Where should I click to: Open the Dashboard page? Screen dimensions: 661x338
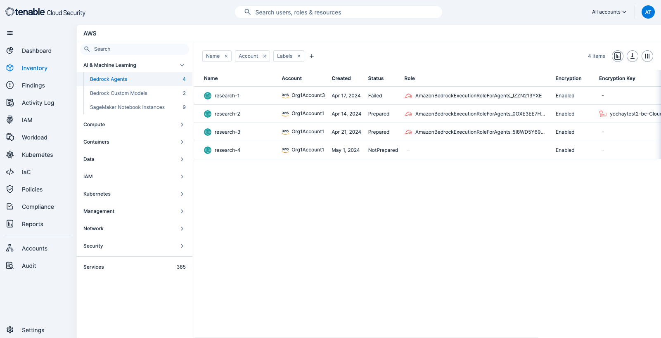coord(36,51)
